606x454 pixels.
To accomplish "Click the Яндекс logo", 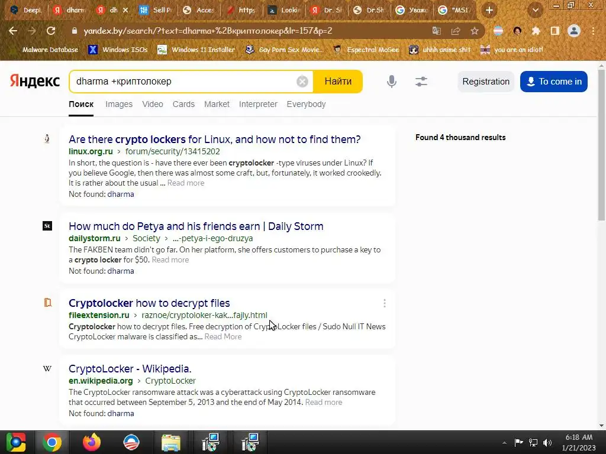I will click(x=35, y=81).
